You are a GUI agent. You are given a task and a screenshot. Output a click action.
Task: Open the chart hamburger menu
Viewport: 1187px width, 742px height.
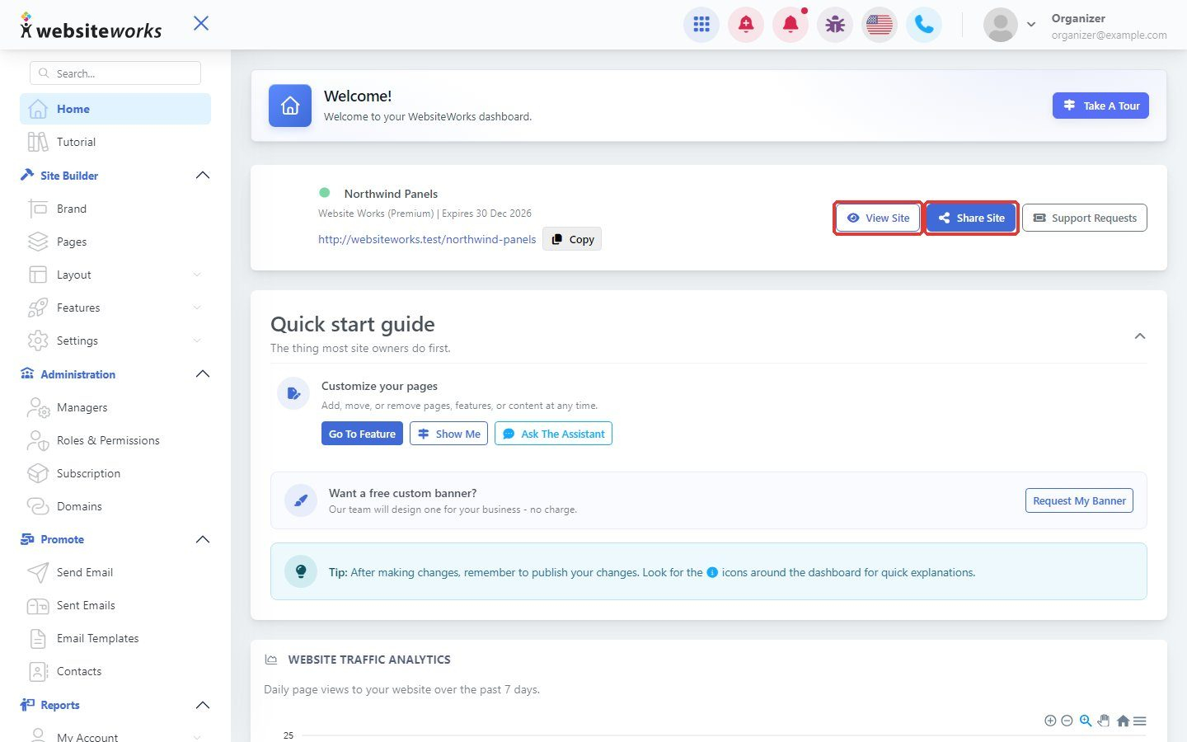[x=1140, y=721]
